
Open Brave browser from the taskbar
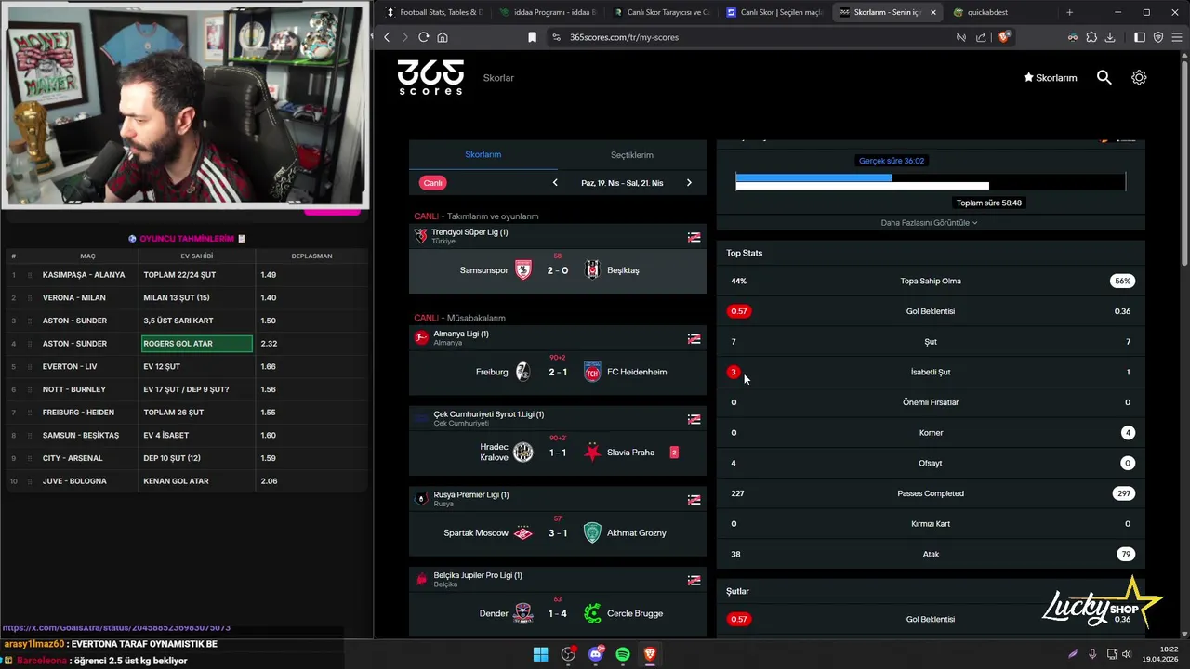click(x=650, y=654)
